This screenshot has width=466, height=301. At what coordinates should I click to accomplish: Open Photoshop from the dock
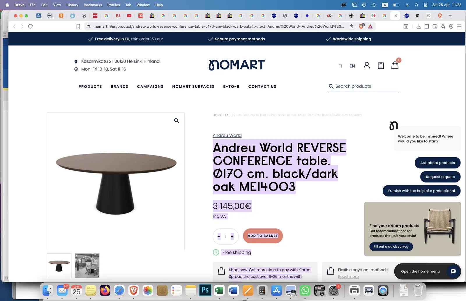coord(205,290)
